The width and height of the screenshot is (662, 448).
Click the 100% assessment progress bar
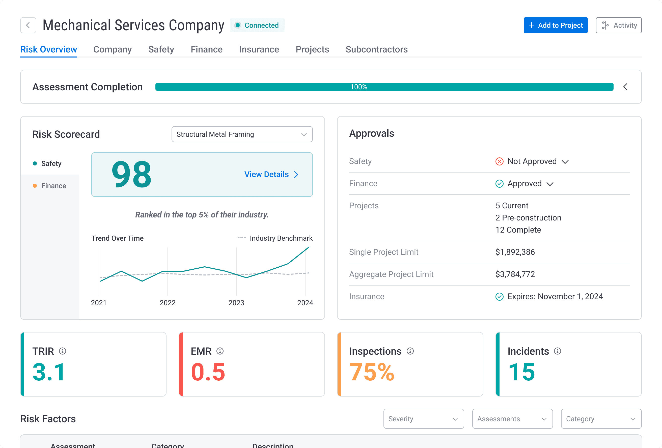384,87
